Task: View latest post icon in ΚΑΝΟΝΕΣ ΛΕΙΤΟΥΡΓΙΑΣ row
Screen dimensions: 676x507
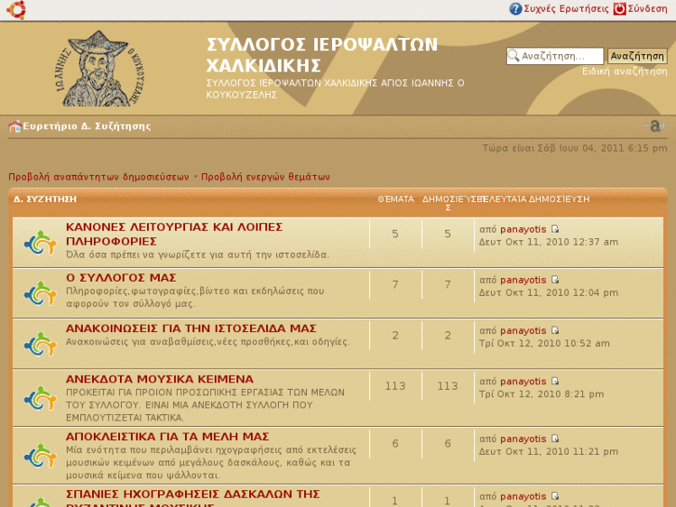Action: [555, 229]
